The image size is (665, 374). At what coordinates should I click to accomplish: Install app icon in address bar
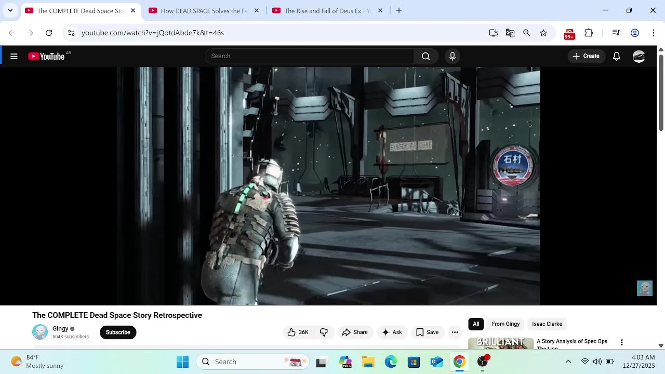point(494,33)
